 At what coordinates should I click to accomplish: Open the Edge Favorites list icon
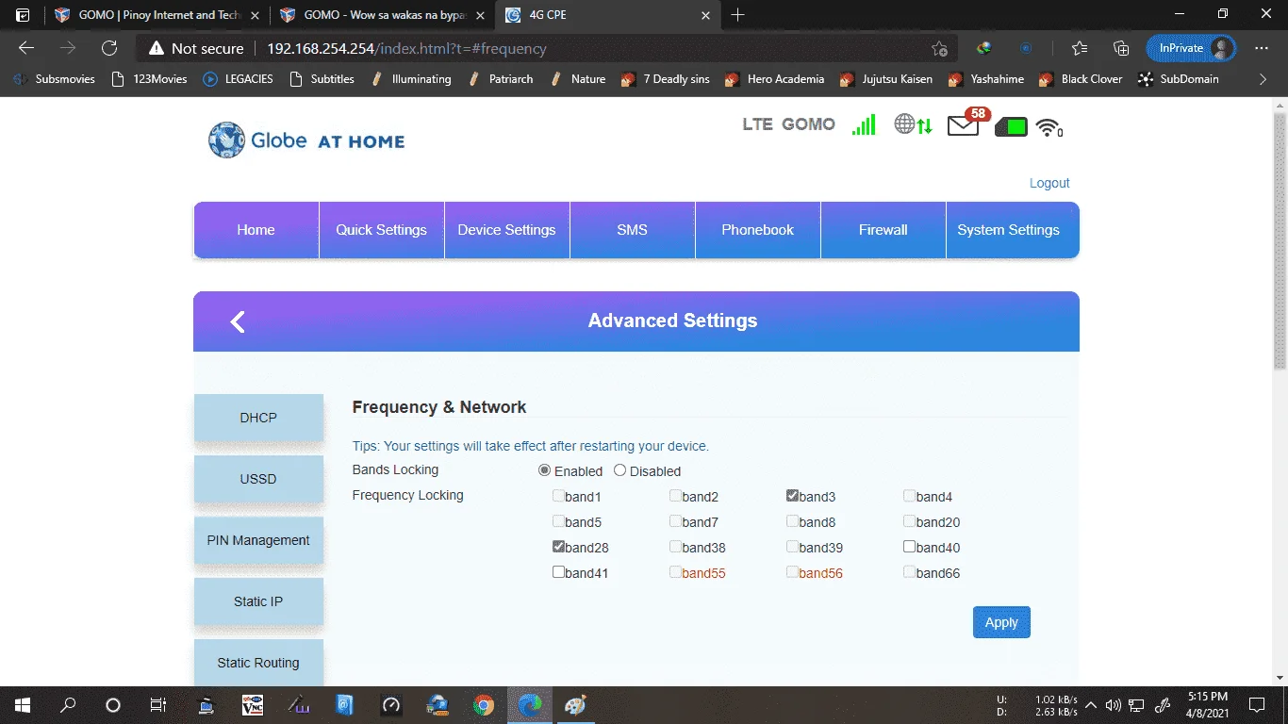pos(1080,48)
